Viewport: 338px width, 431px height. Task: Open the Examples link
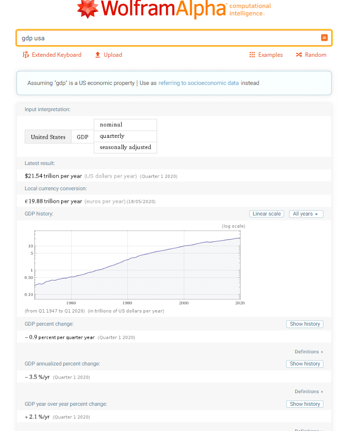pyautogui.click(x=271, y=55)
